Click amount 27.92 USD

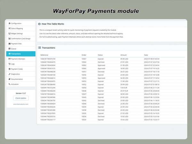tap(124, 113)
